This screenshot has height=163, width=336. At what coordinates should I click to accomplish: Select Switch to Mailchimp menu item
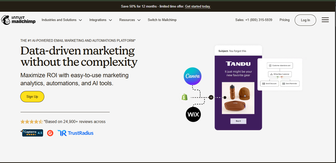162,20
